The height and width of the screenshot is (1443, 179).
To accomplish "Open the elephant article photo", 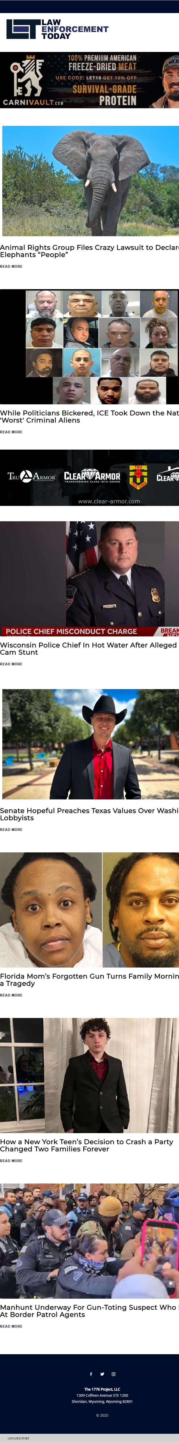I will click(91, 181).
